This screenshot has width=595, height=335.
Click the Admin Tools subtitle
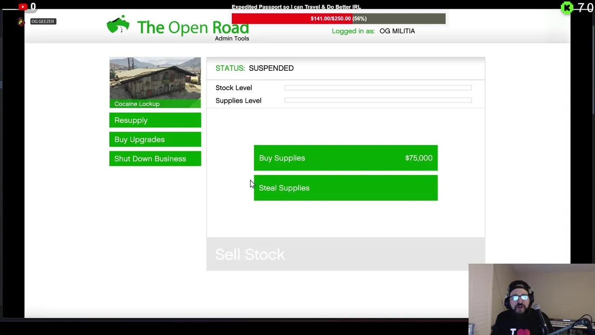click(x=232, y=38)
